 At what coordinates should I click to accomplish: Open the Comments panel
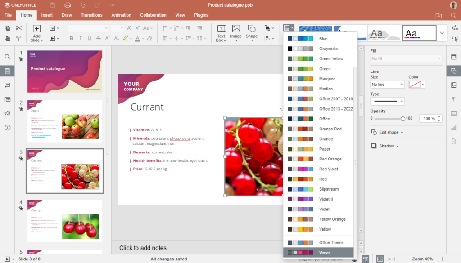pyautogui.click(x=7, y=85)
